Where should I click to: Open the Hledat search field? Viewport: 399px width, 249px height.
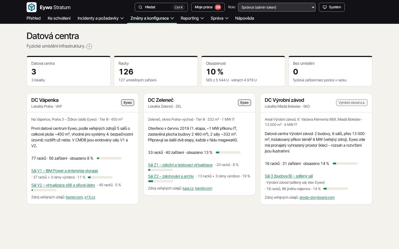[x=161, y=7]
